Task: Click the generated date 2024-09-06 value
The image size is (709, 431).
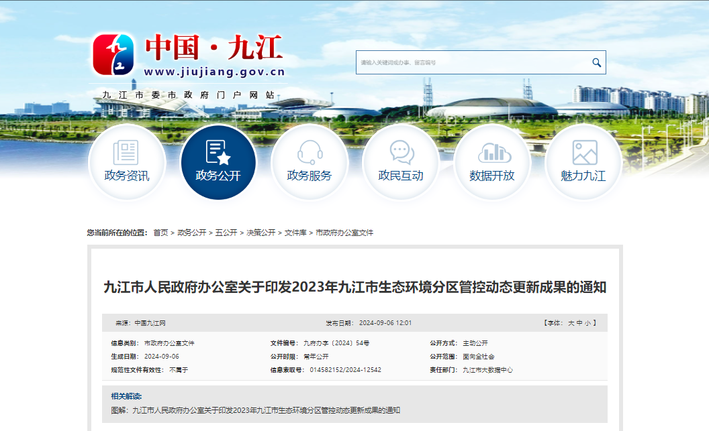Action: click(162, 357)
